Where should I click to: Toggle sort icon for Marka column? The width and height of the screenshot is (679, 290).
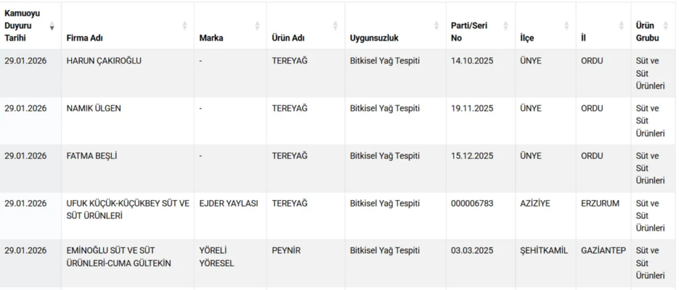[x=257, y=26]
